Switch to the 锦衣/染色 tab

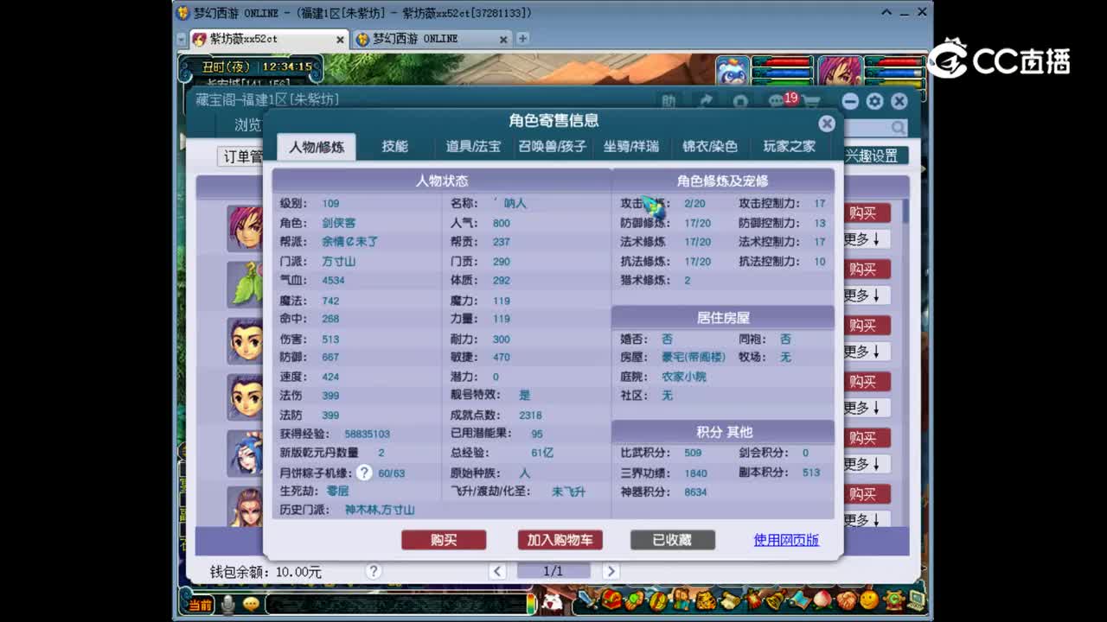[709, 147]
